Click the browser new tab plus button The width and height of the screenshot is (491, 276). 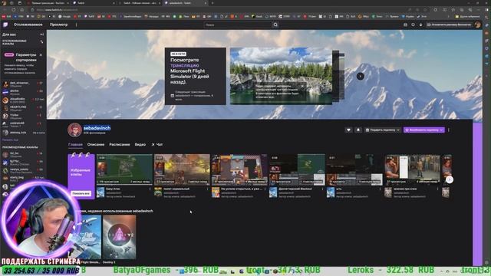(x=213, y=3)
